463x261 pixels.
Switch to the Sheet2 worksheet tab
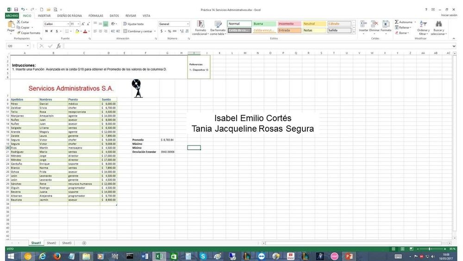tap(51, 243)
